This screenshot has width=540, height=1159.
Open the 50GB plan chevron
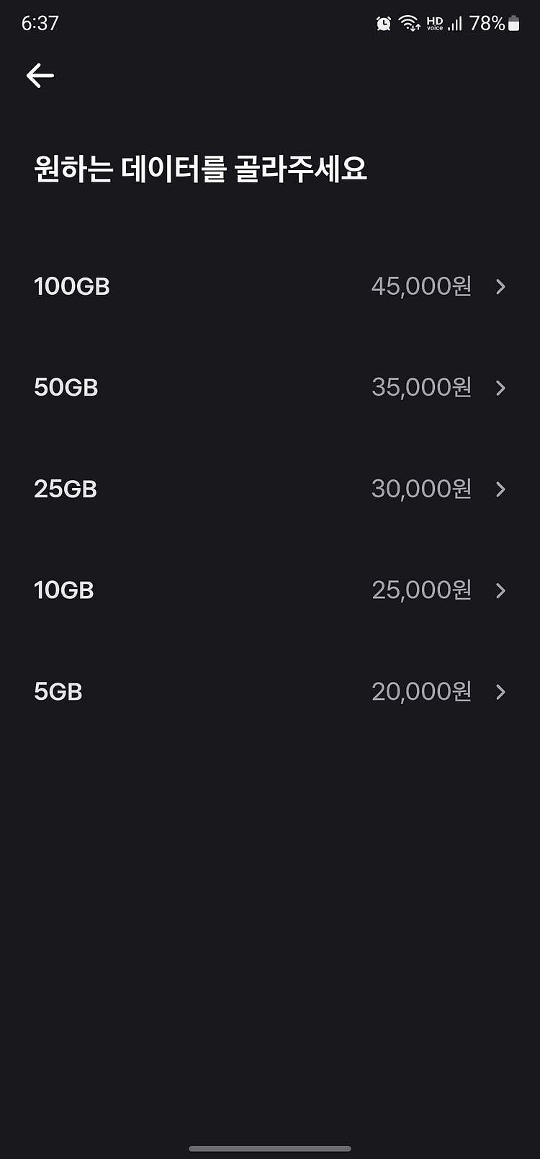[500, 388]
